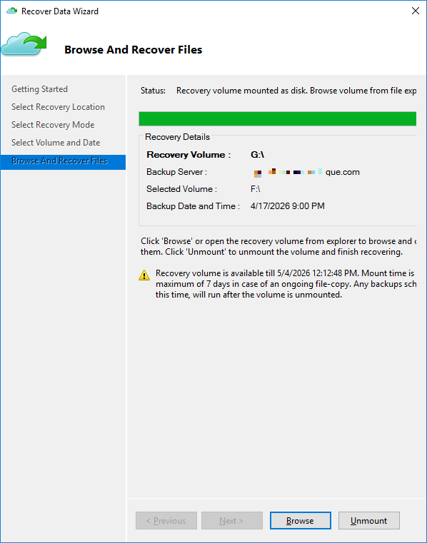Click the Backup Server name ending que.com
This screenshot has height=543, width=427.
[306, 172]
